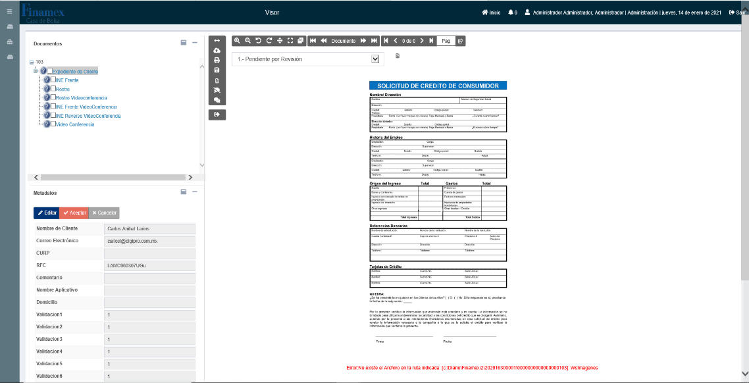The image size is (749, 383).
Task: Skip to the last document
Action: pyautogui.click(x=374, y=41)
